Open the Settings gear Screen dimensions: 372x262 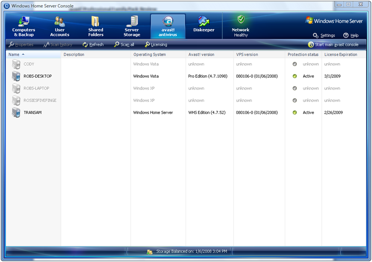[x=315, y=35]
